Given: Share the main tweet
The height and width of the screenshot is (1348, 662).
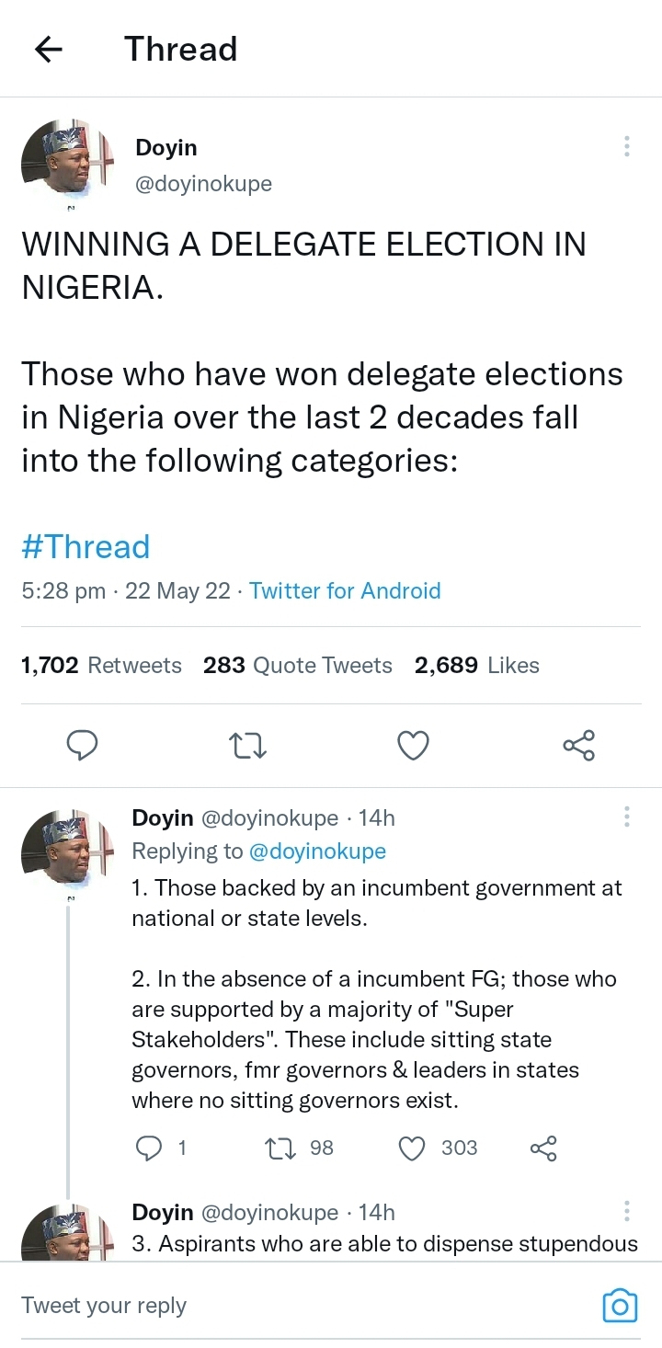Looking at the screenshot, I should (x=578, y=745).
